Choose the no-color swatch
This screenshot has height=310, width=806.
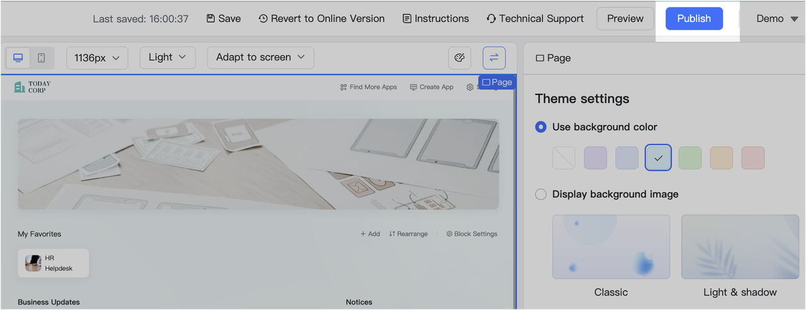(564, 158)
